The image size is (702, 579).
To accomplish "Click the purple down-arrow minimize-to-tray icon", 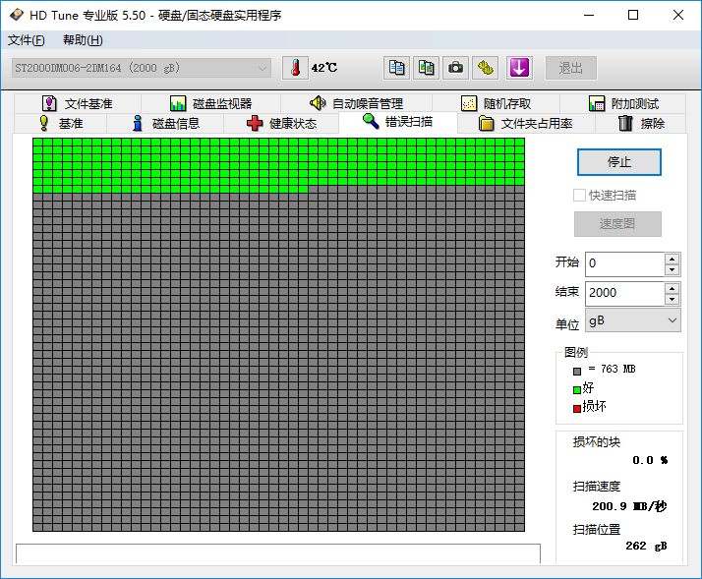I will pos(519,68).
